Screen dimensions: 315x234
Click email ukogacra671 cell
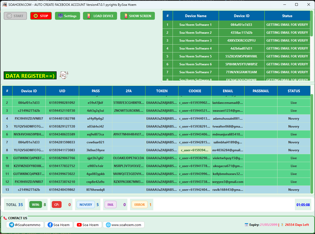click(x=228, y=166)
